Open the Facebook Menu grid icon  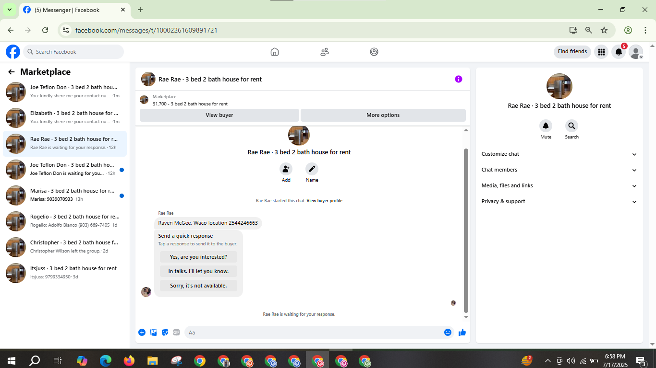pos(601,52)
